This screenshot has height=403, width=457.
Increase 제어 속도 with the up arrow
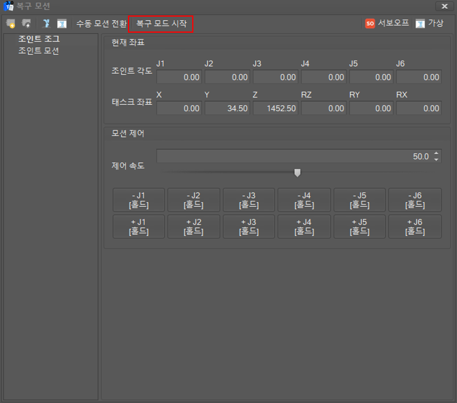pos(436,153)
